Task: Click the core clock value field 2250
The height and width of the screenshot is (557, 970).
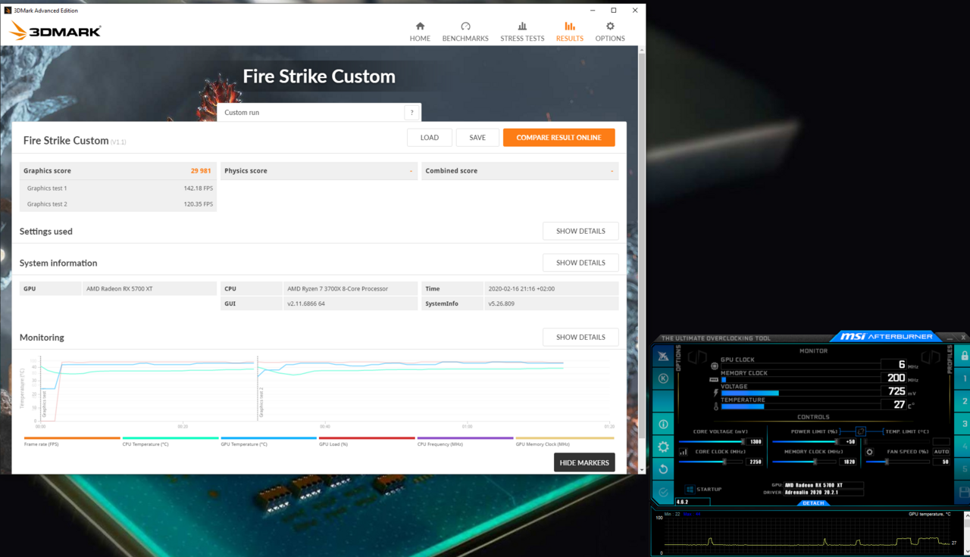Action: (x=756, y=462)
